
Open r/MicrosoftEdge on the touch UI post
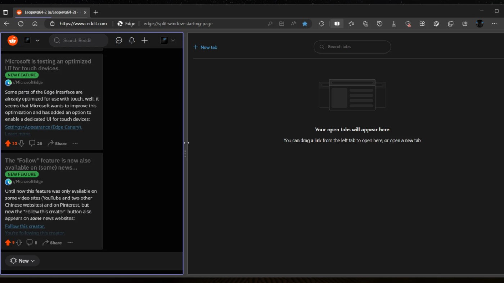(28, 82)
